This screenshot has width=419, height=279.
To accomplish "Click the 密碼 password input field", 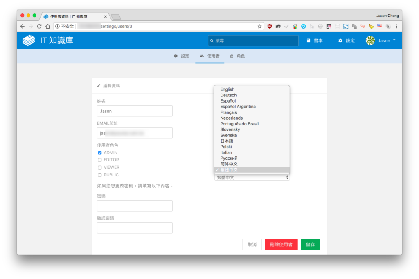I will click(135, 205).
